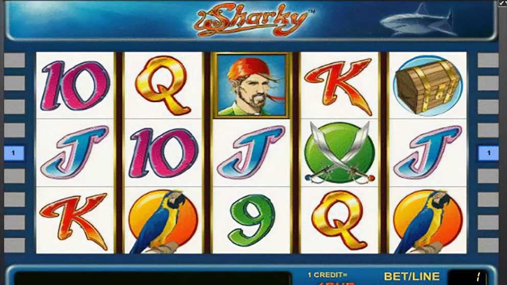Click the parrot symbol on the fifth reel
The width and height of the screenshot is (507, 285).
(427, 221)
